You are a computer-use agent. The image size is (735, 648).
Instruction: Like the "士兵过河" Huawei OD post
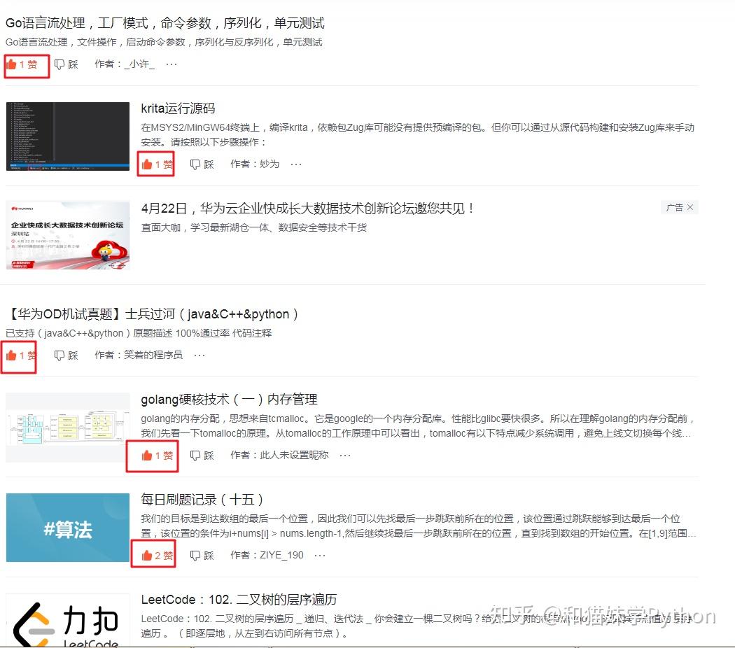[x=17, y=355]
